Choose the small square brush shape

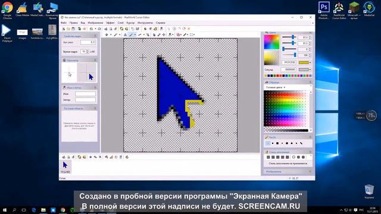[x=273, y=143]
